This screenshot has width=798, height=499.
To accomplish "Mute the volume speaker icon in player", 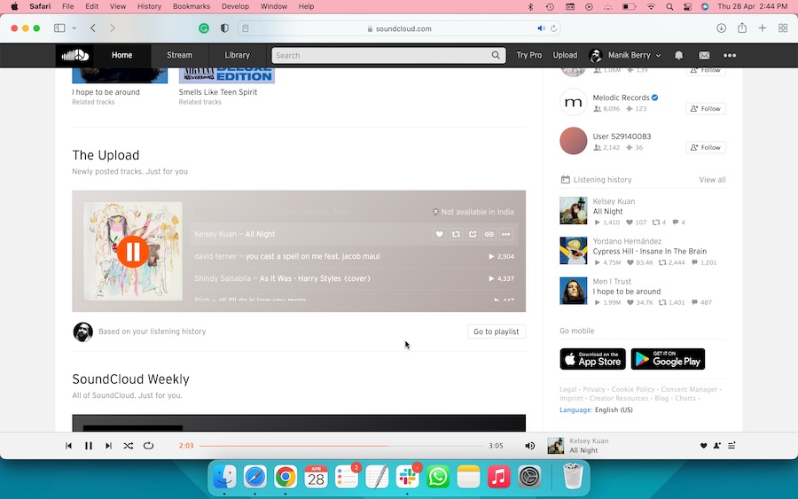I will [x=530, y=446].
